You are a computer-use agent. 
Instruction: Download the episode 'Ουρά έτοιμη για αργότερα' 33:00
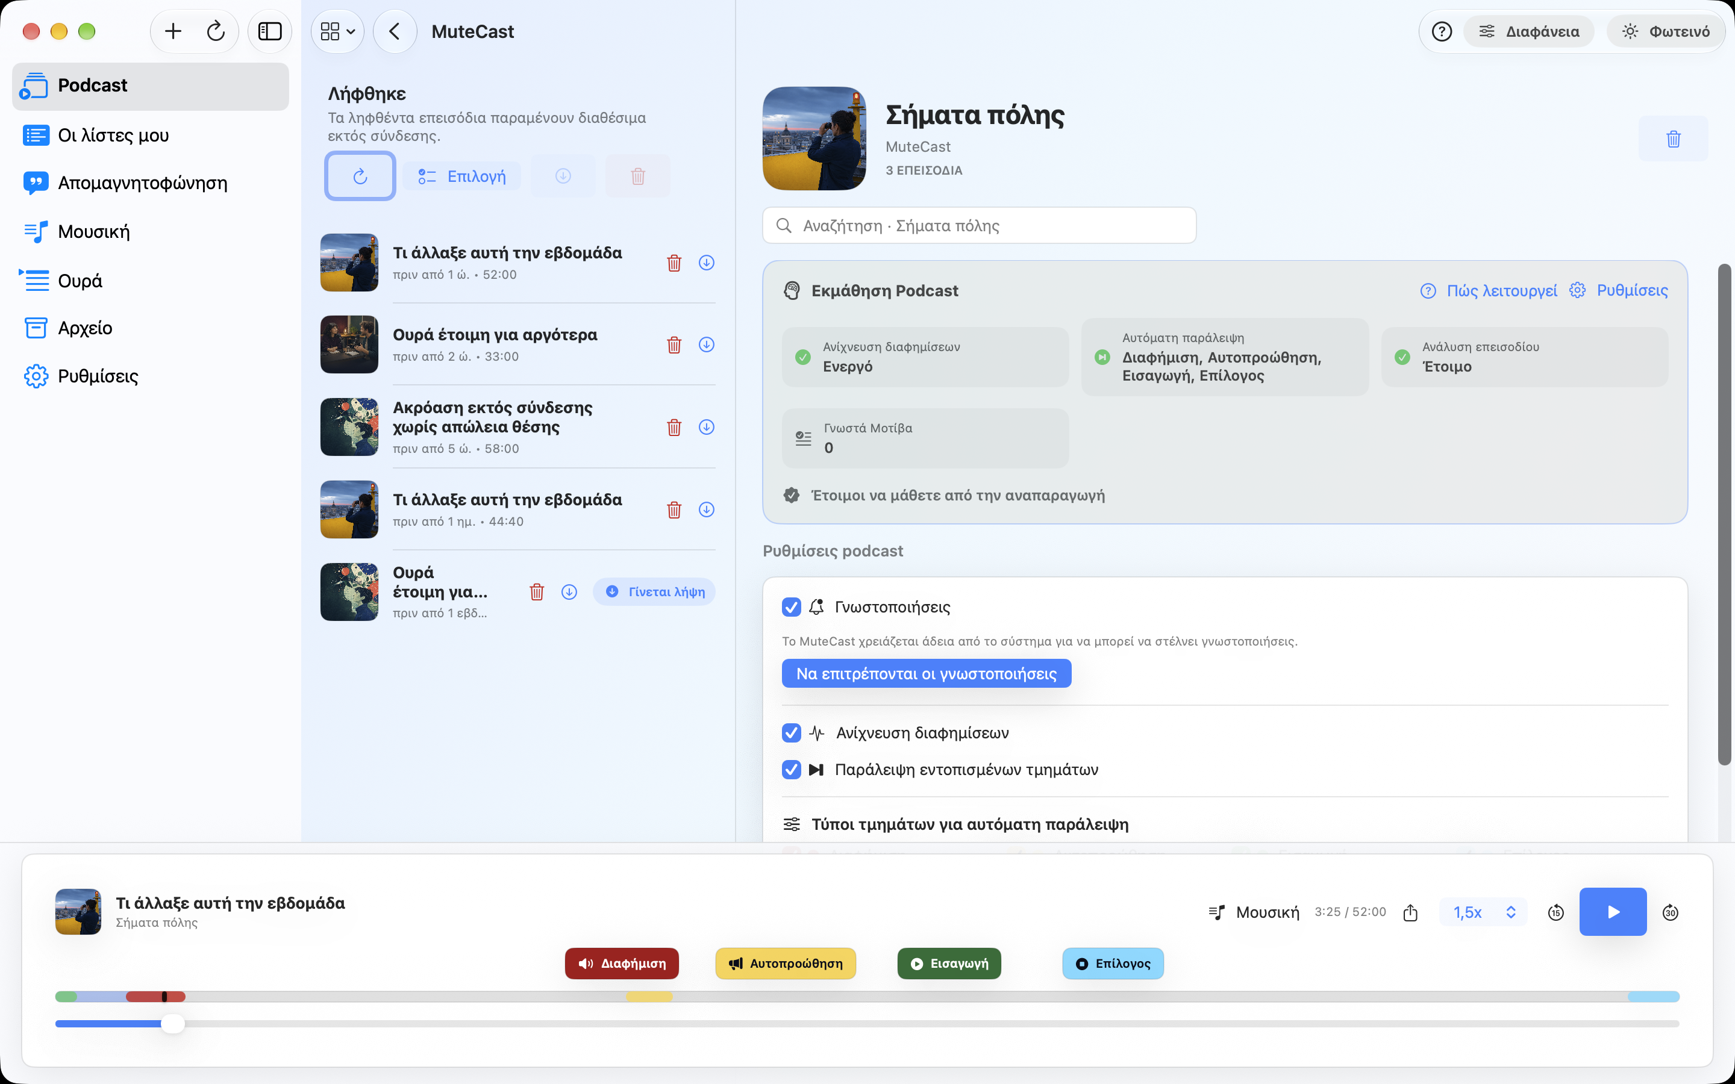(706, 345)
